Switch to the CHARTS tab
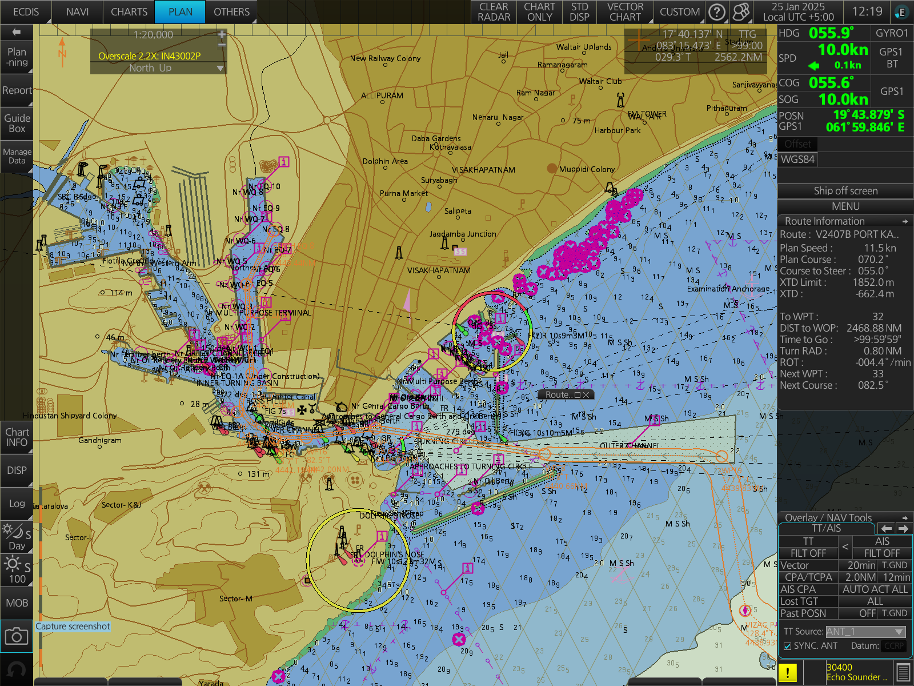The width and height of the screenshot is (914, 686). click(129, 12)
